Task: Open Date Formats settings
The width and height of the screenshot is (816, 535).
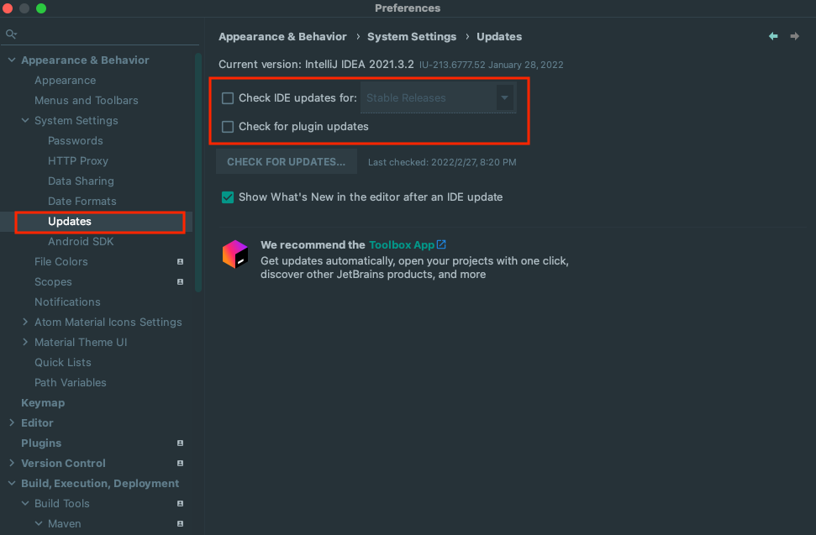Action: [82, 202]
